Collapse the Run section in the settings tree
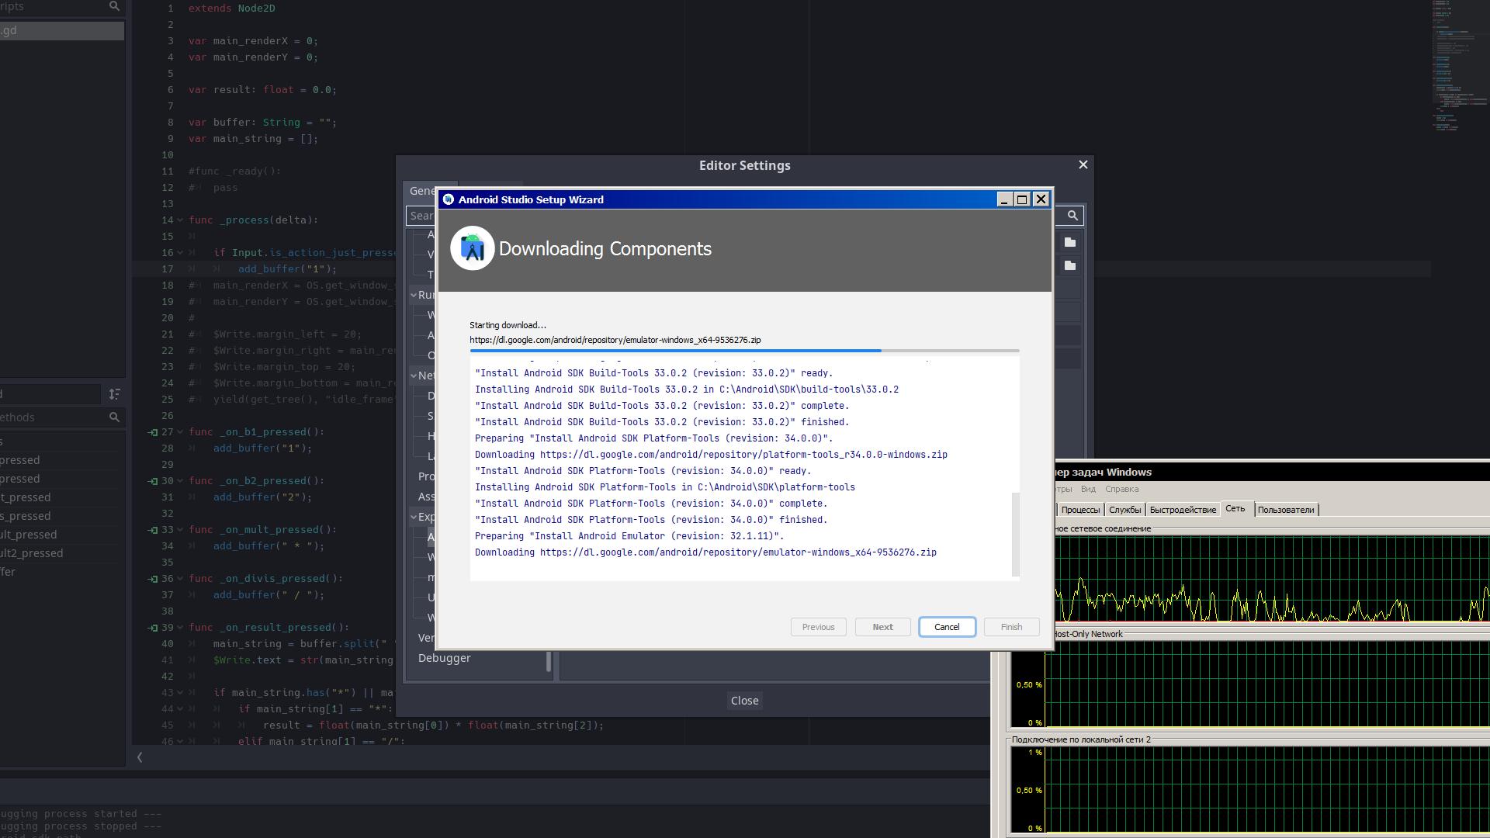The width and height of the screenshot is (1490, 838). click(414, 295)
